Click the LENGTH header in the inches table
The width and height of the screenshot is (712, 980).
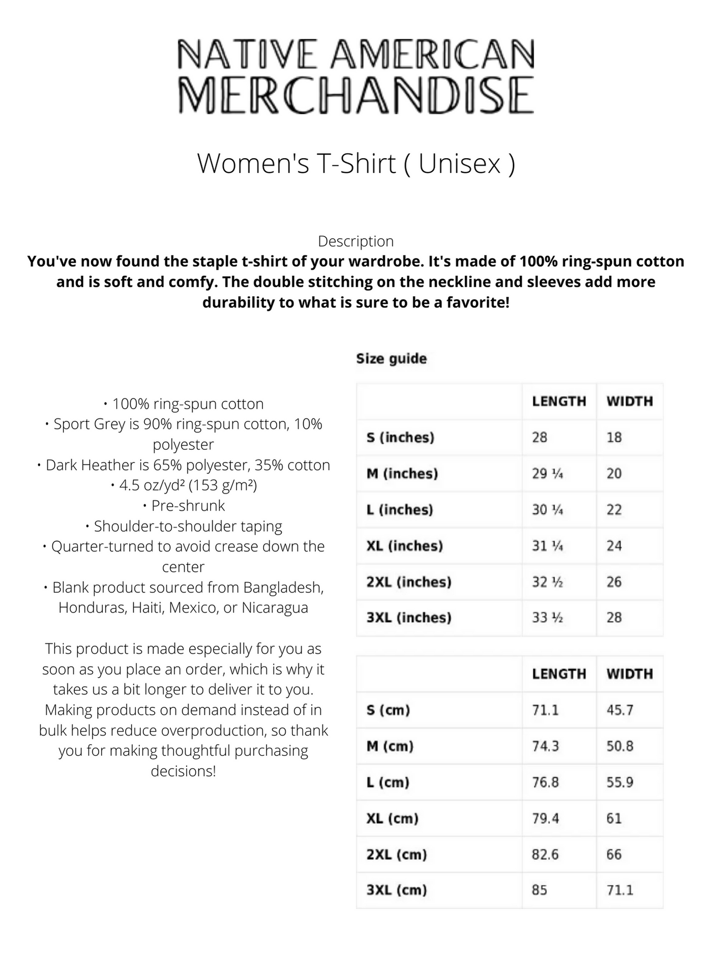(x=559, y=401)
